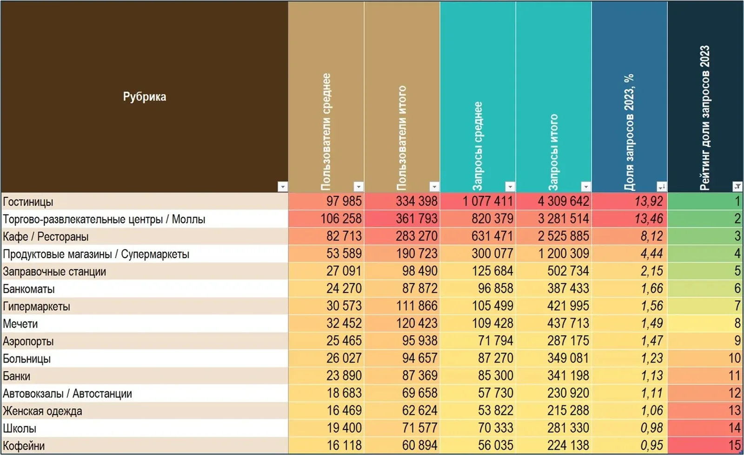Click the value 4 309 642 in Запросы итого
The height and width of the screenshot is (455, 744).
[x=553, y=201]
